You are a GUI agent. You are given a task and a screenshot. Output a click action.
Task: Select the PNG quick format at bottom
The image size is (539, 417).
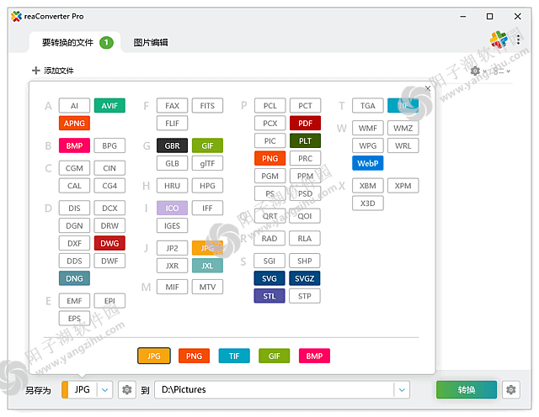click(194, 356)
